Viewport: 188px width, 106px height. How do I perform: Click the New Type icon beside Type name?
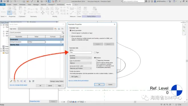point(55,29)
